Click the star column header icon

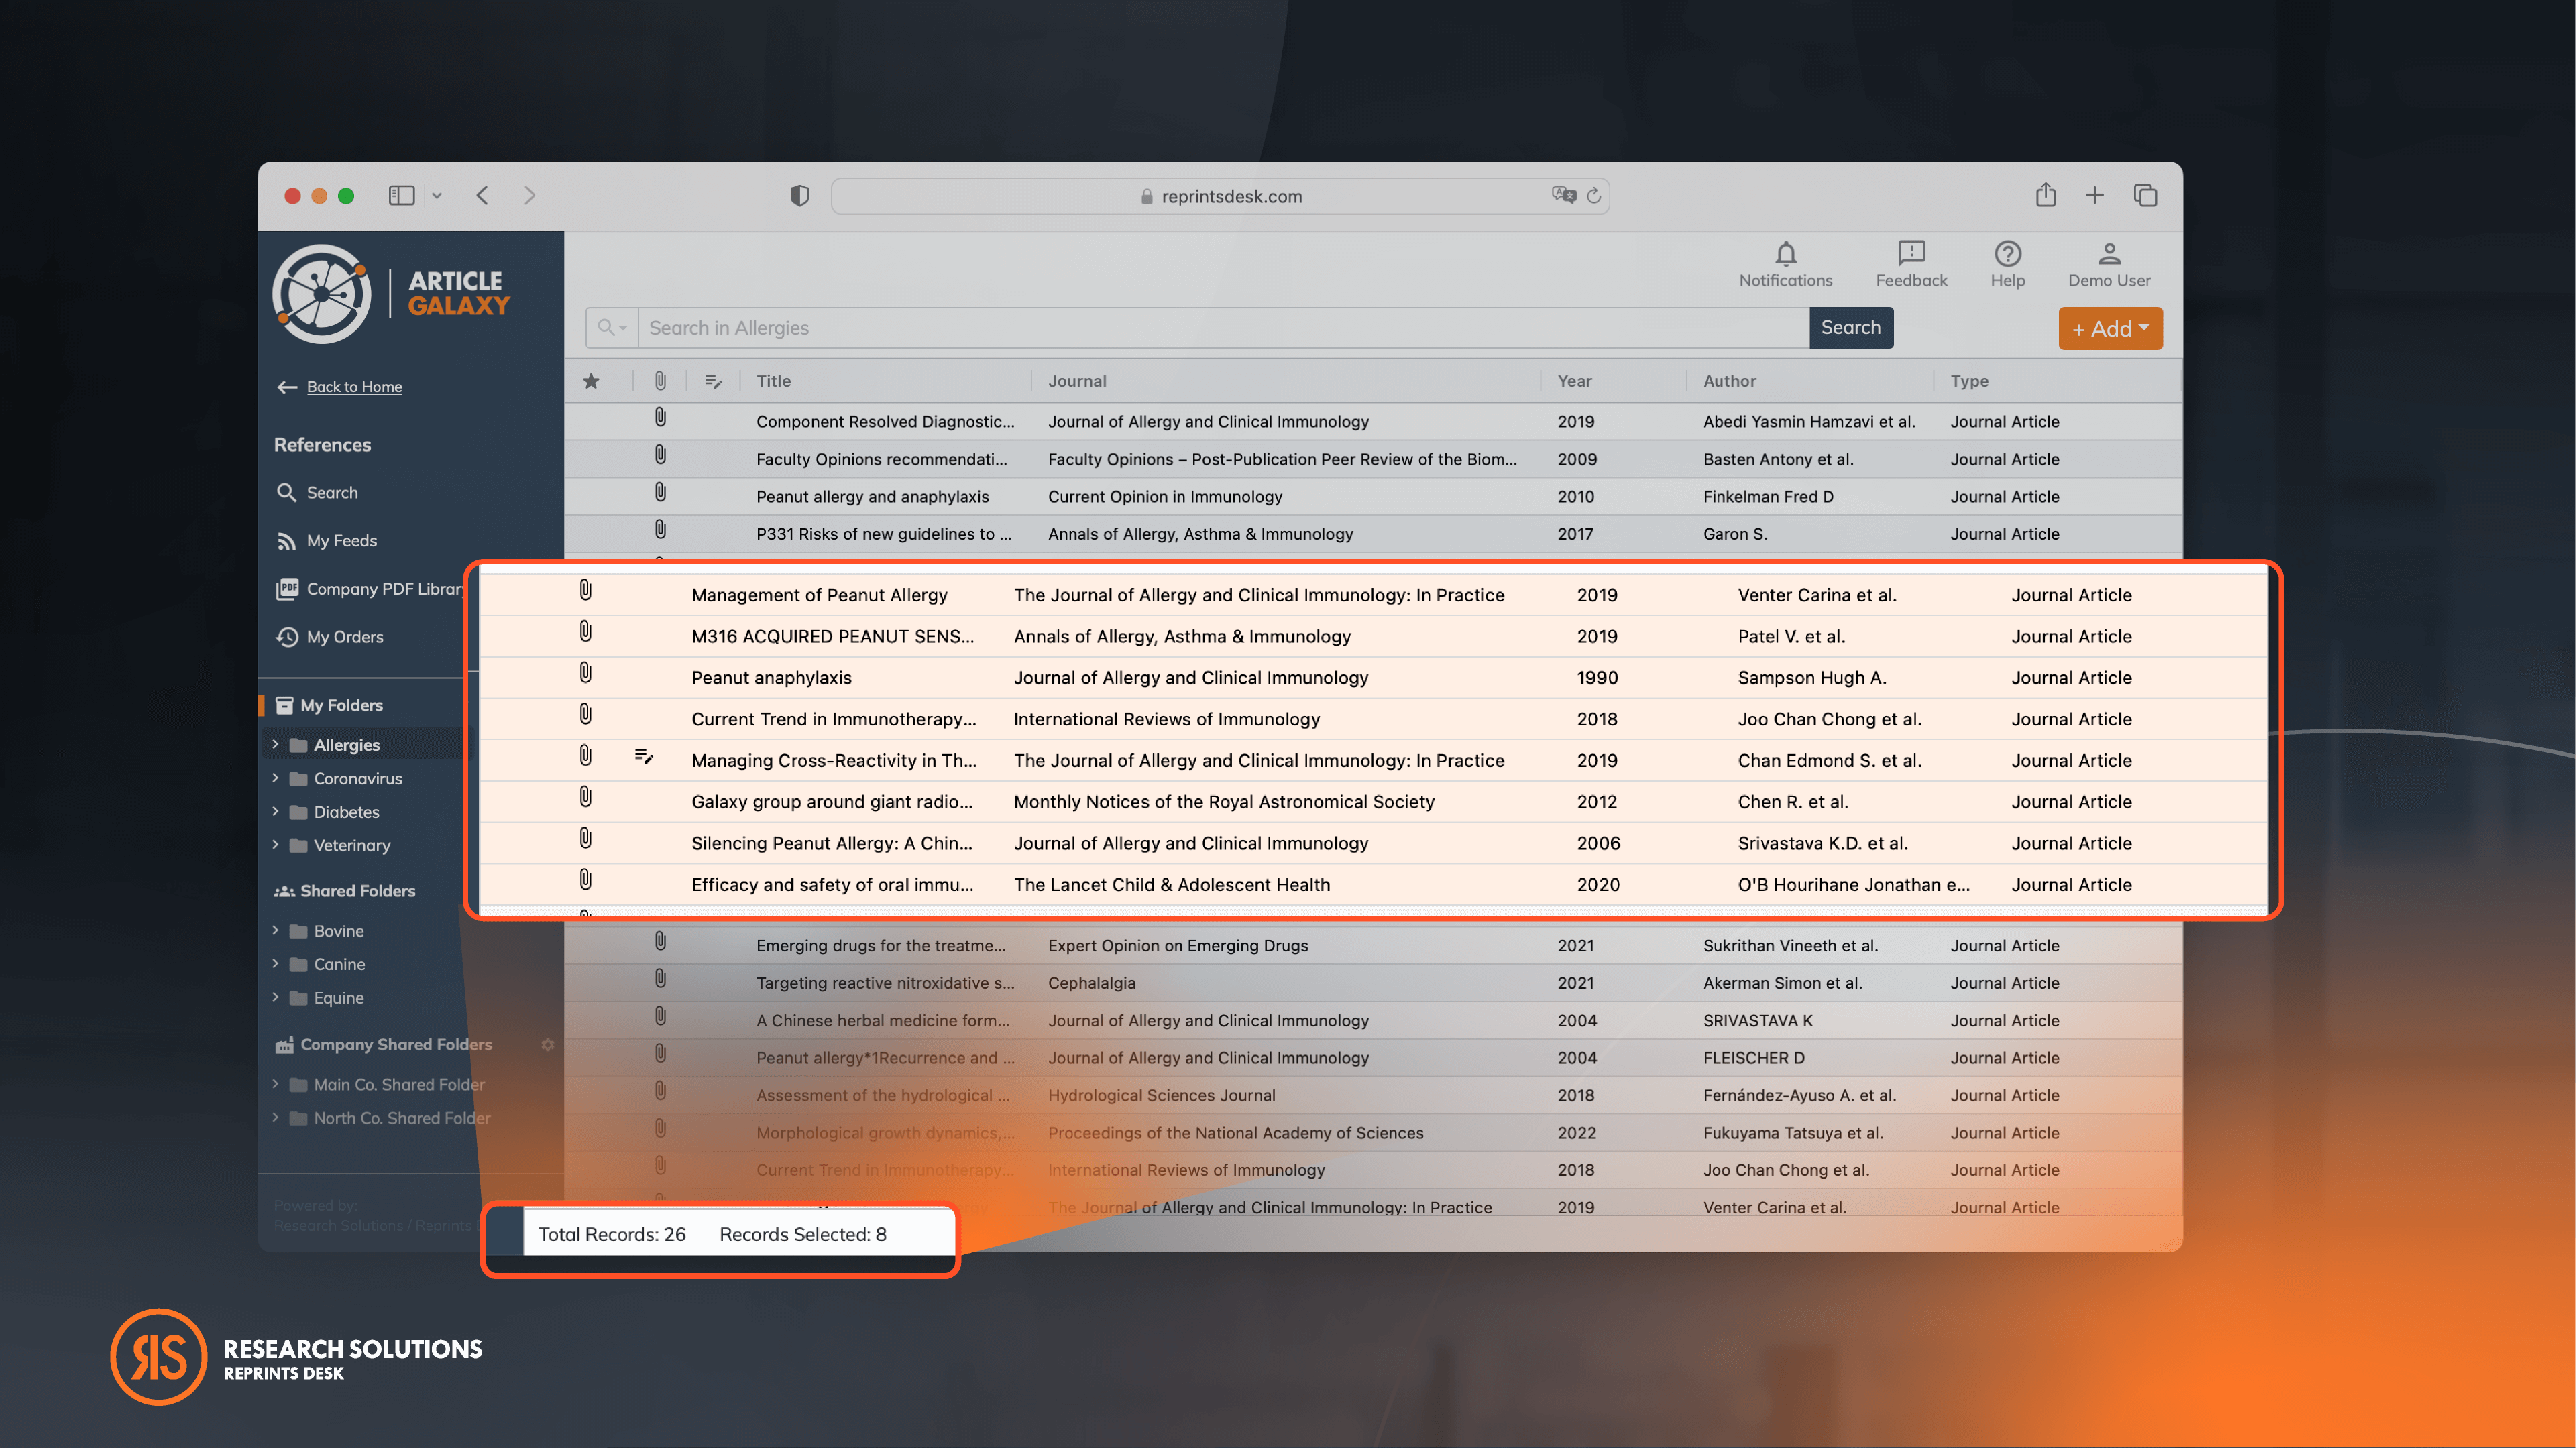(x=591, y=381)
